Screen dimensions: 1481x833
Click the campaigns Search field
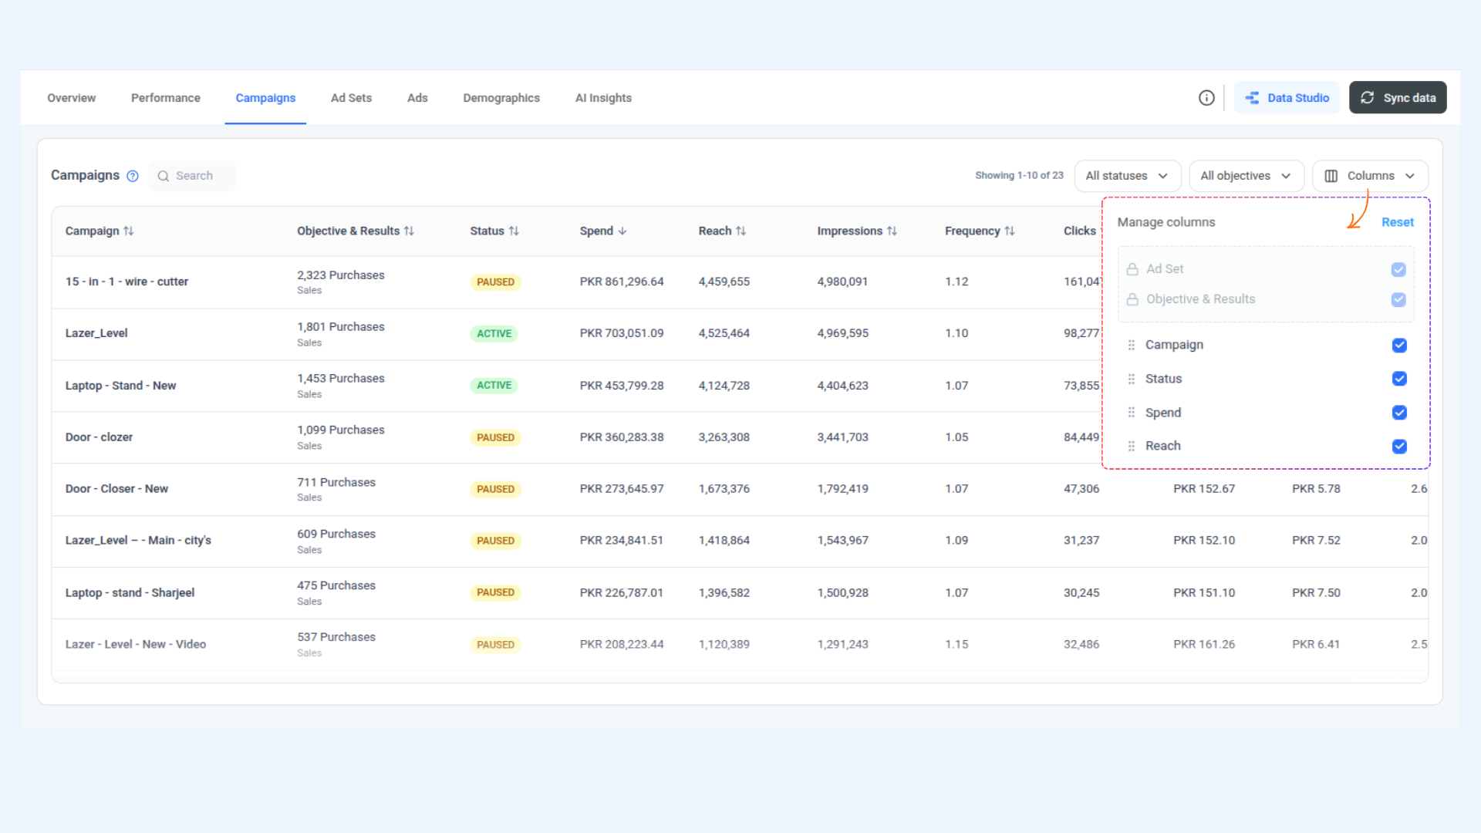193,176
